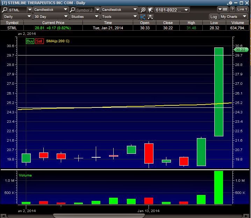Click the 20.81 current price value
The image size is (251, 218).
pyautogui.click(x=40, y=28)
